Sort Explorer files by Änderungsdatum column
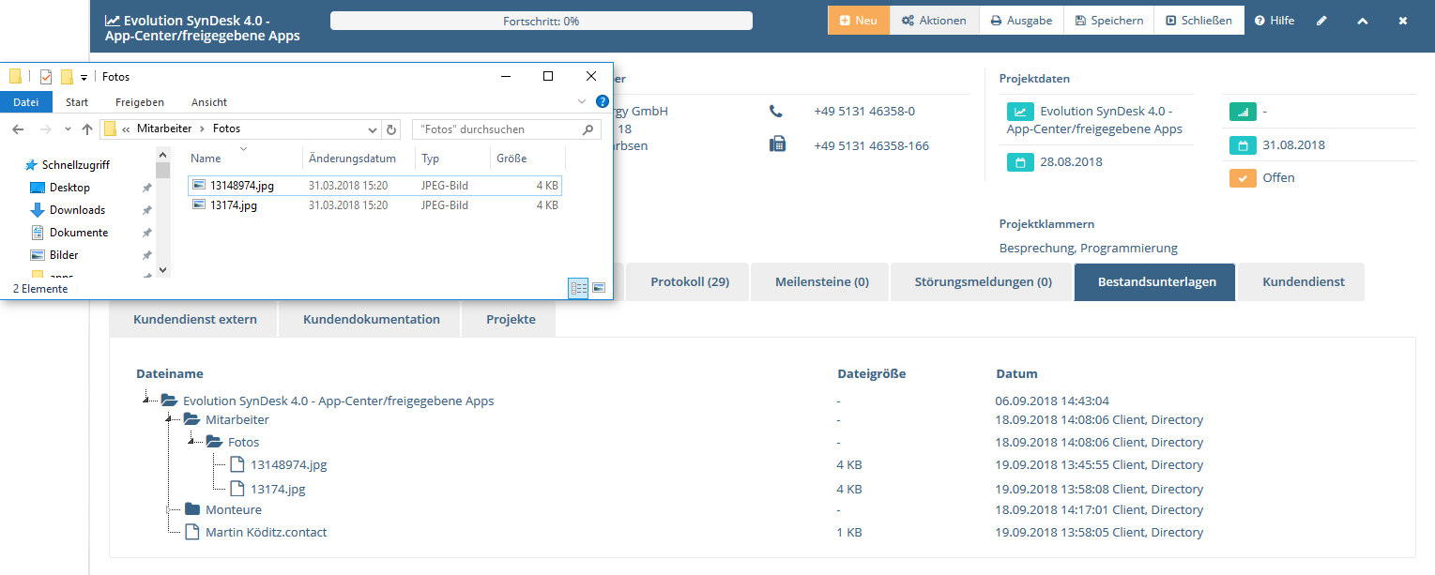The image size is (1435, 575). pos(352,159)
